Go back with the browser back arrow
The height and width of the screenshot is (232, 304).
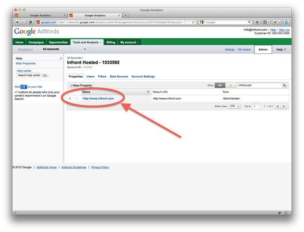tap(17, 22)
